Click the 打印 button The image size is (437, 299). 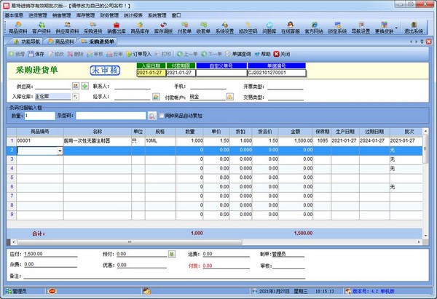point(162,54)
